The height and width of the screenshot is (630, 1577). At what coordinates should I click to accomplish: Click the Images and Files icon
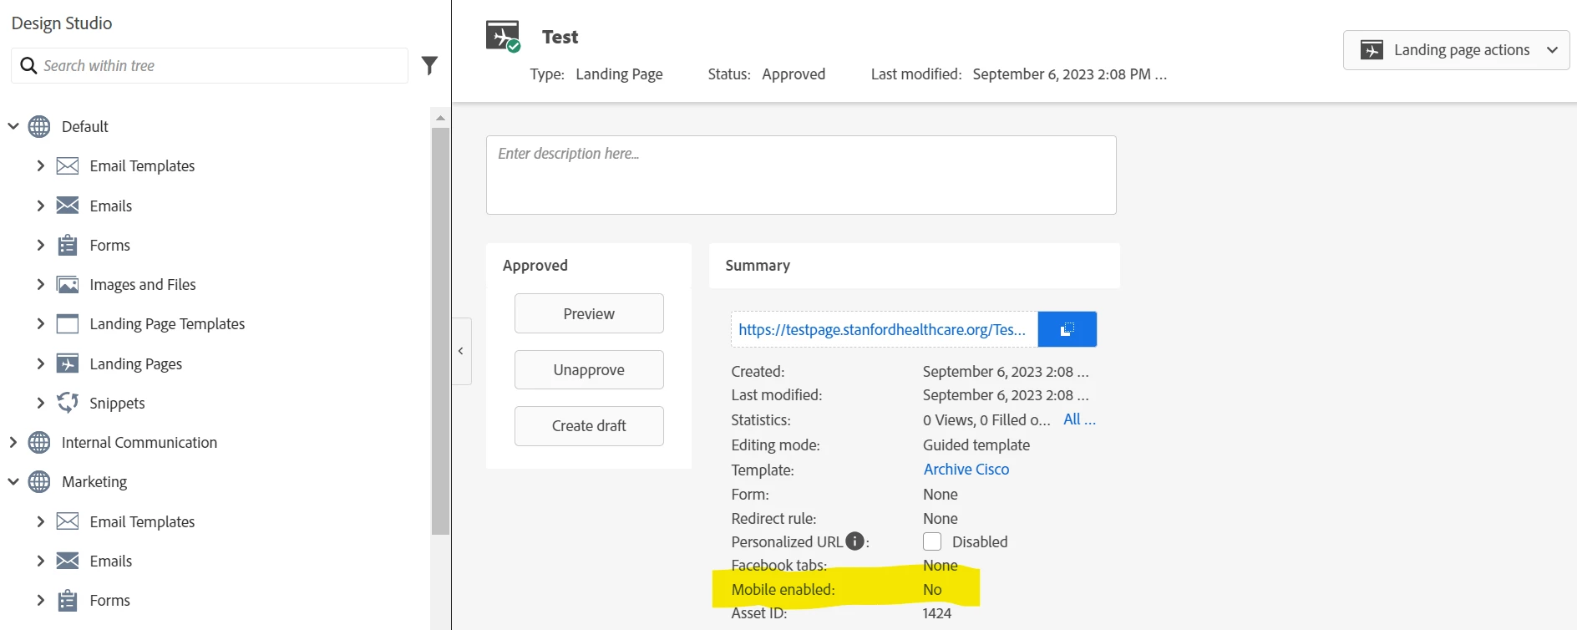pos(68,285)
